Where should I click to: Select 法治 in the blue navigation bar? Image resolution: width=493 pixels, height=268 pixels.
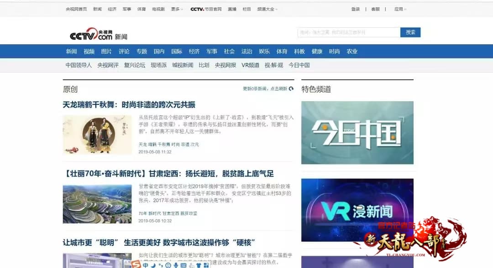[x=247, y=51]
